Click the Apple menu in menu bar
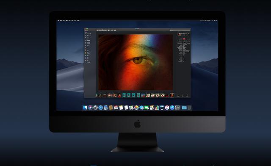 click(x=58, y=20)
